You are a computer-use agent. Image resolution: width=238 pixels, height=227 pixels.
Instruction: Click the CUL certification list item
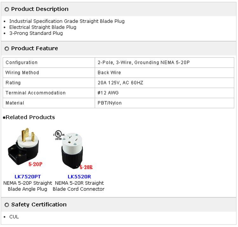click(14, 217)
